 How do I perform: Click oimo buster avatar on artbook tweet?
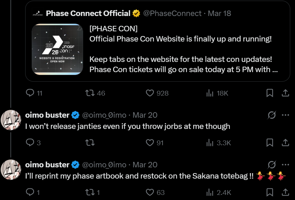[11, 170]
